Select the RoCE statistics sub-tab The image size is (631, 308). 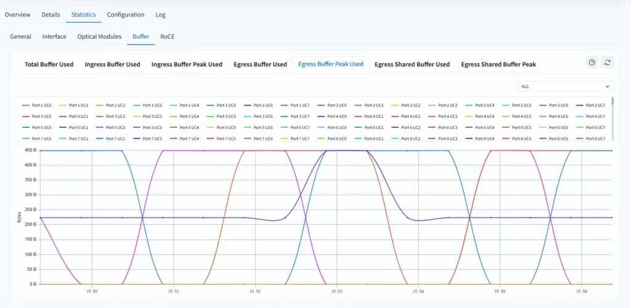[168, 36]
